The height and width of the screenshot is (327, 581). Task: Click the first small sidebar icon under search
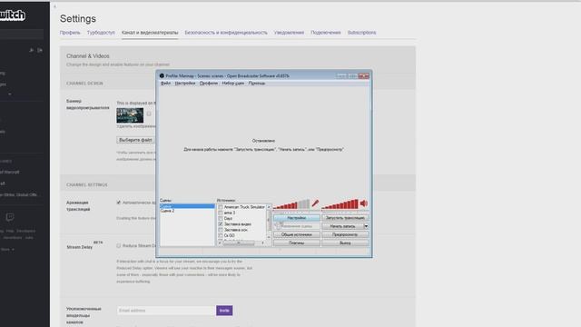click(x=32, y=50)
